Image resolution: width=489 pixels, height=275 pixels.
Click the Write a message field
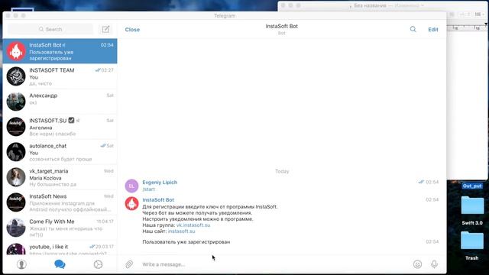coord(274,264)
